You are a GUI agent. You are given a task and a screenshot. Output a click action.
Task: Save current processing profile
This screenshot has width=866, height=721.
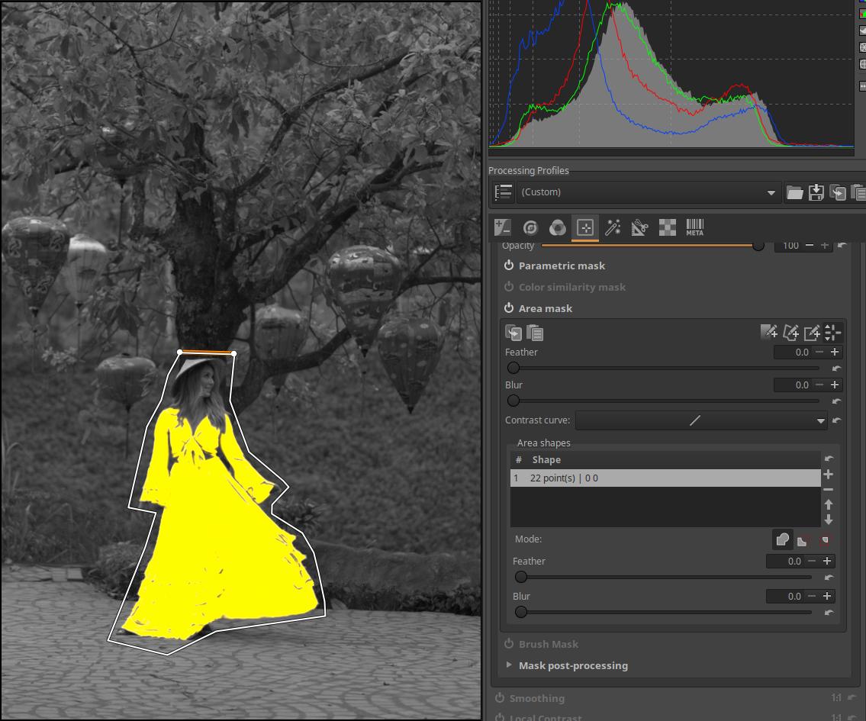[x=816, y=192]
